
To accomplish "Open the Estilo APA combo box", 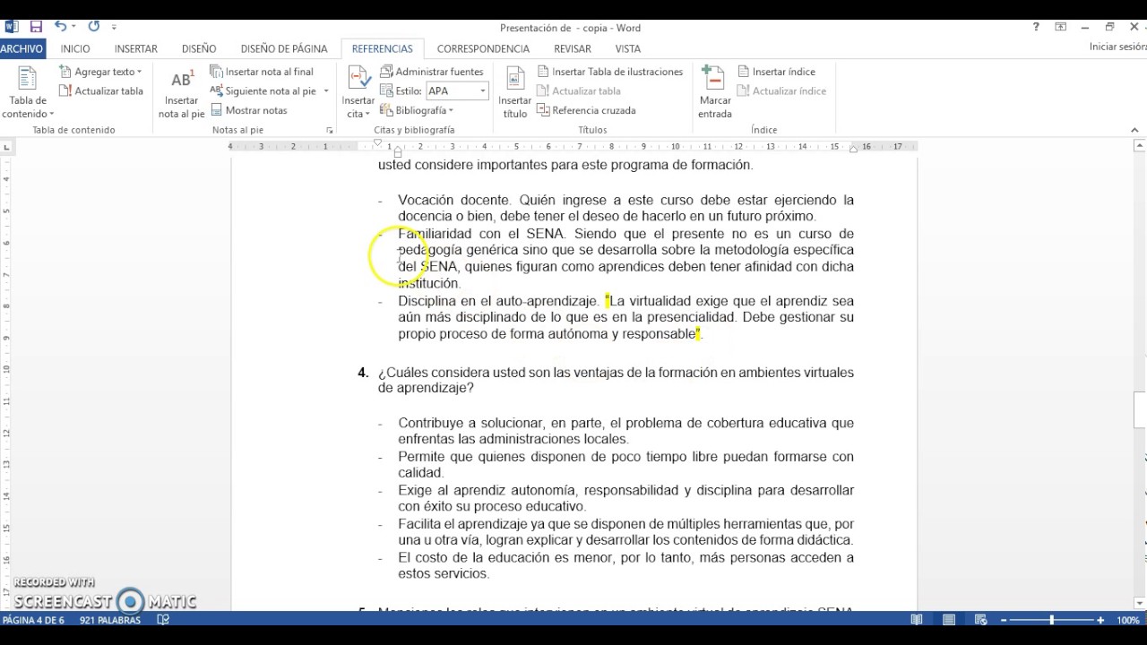I will tap(457, 90).
